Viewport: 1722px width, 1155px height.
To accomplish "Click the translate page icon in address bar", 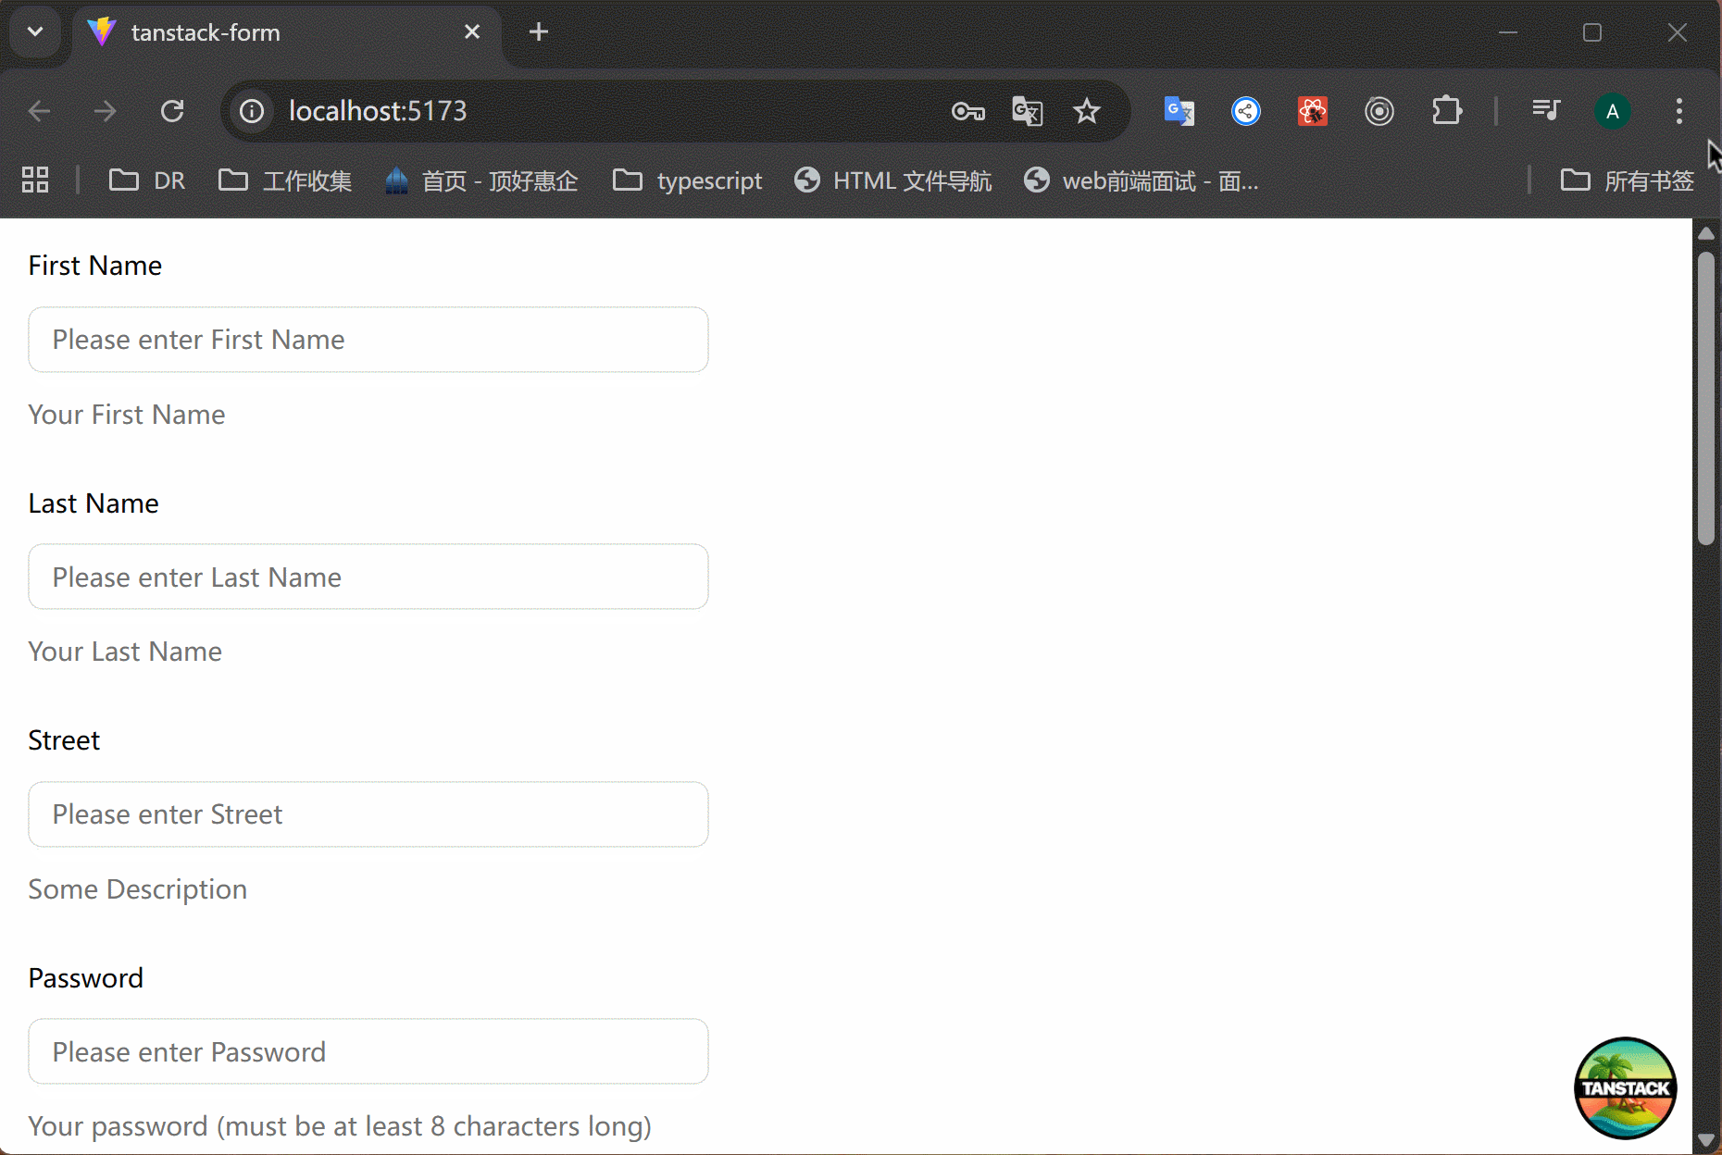I will click(1027, 112).
